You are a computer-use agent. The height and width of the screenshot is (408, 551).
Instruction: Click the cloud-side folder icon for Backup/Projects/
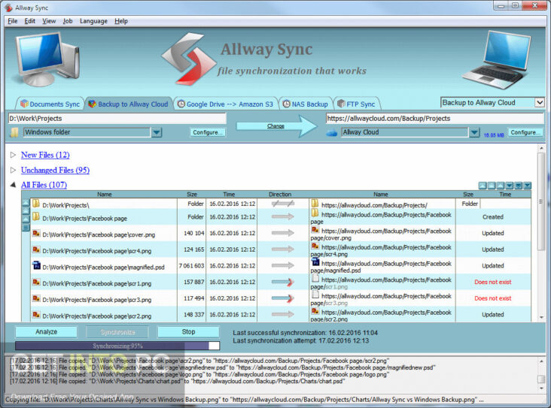pyautogui.click(x=315, y=204)
